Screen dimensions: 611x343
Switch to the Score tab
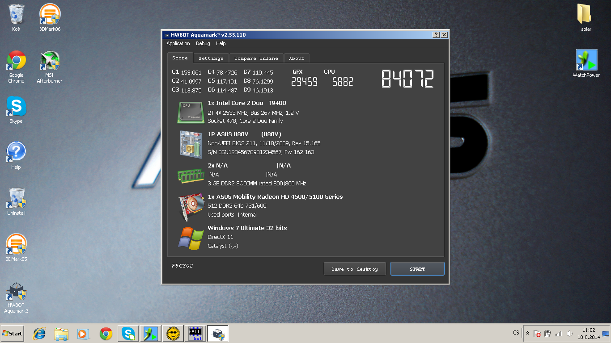click(x=180, y=58)
